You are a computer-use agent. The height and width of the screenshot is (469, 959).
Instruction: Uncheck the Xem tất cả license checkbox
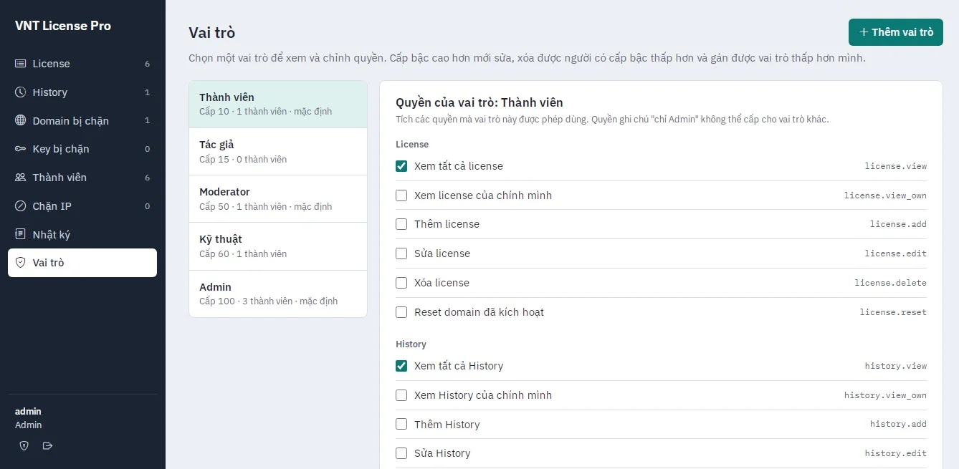(401, 166)
